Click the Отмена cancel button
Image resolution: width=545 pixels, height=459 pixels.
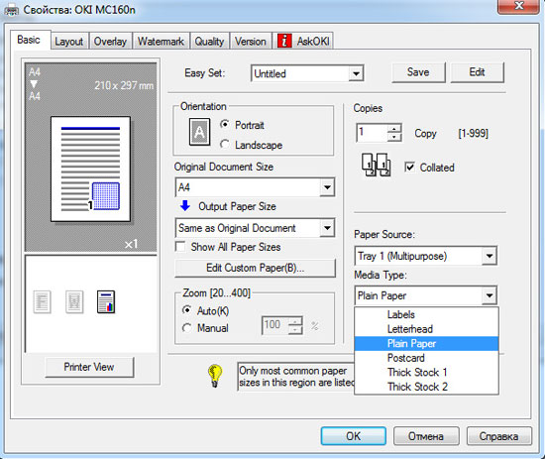click(x=426, y=436)
